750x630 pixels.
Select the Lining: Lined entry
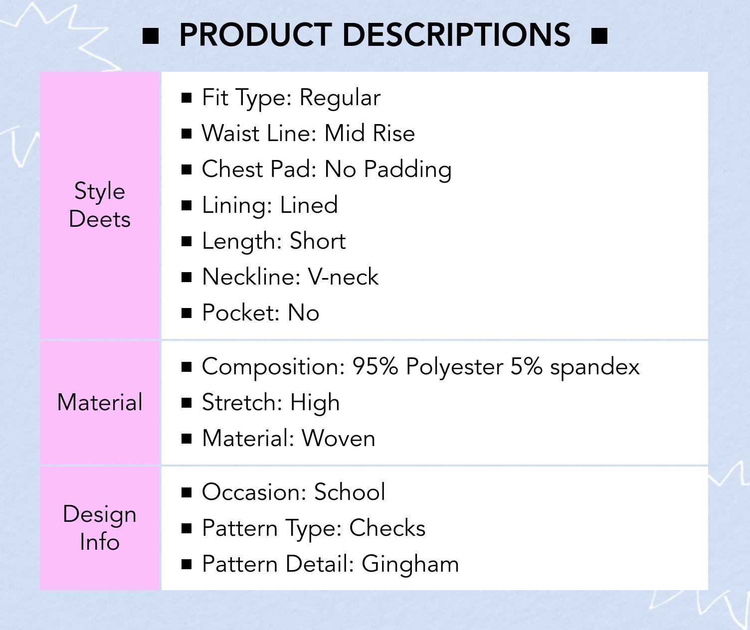[270, 205]
